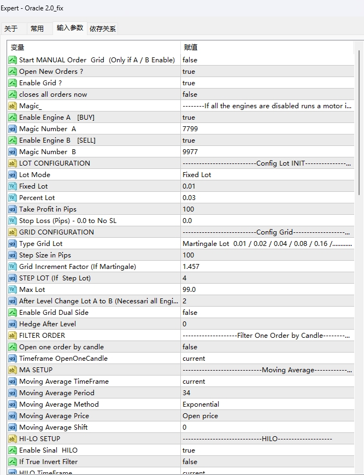This screenshot has width=364, height=475.
Task: Open the Lot Mode Fixed Lot dropdown
Action: coord(267,175)
